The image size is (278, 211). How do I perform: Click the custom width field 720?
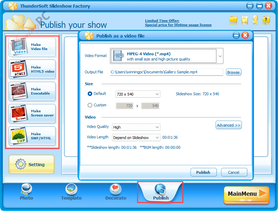click(x=125, y=106)
